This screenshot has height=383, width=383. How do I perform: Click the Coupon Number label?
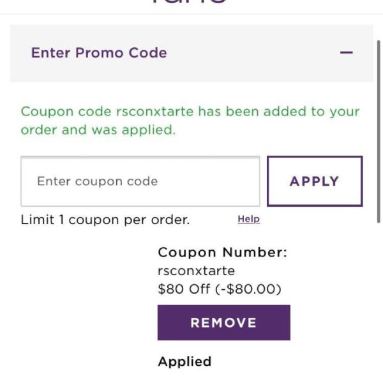pos(223,252)
